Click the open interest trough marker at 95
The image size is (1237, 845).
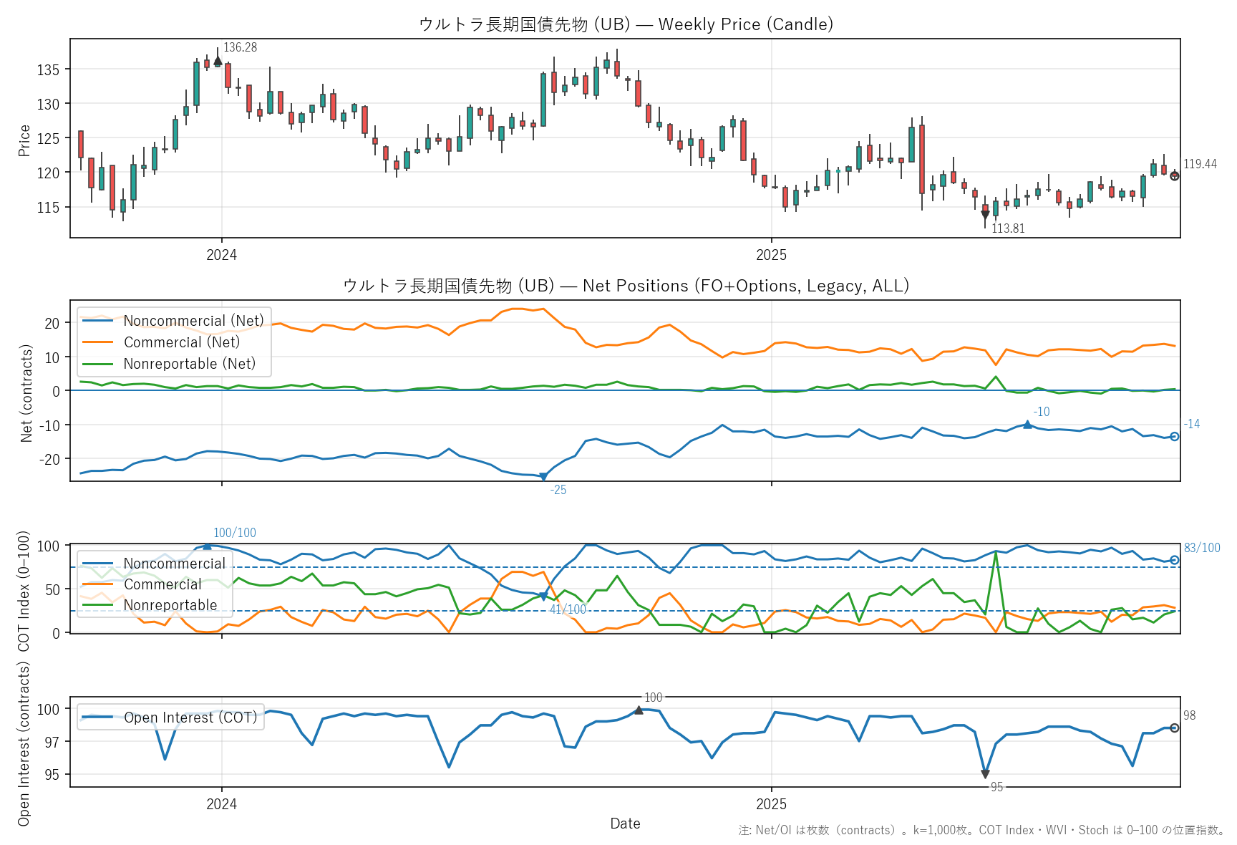coord(985,774)
